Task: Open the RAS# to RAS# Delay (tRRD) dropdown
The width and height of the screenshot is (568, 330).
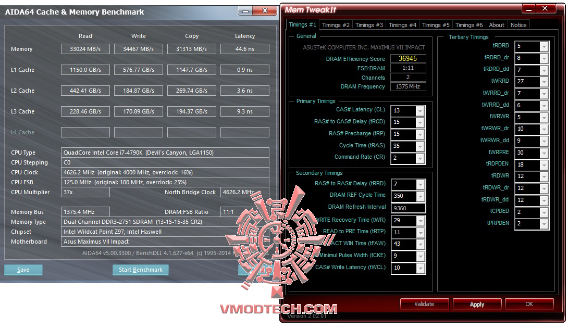Action: [x=420, y=184]
